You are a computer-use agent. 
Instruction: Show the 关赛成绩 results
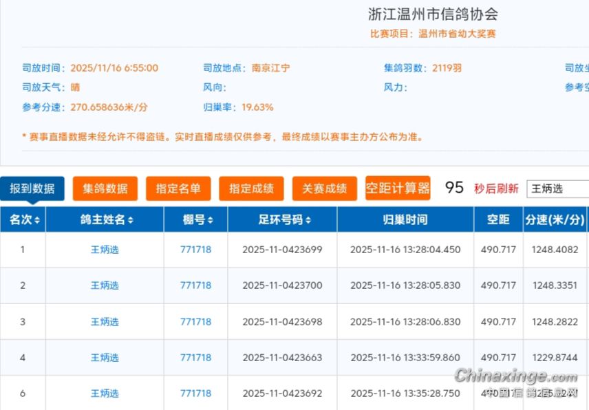coord(324,188)
